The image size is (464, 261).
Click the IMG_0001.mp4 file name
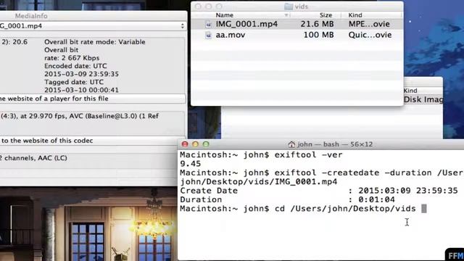pos(246,24)
